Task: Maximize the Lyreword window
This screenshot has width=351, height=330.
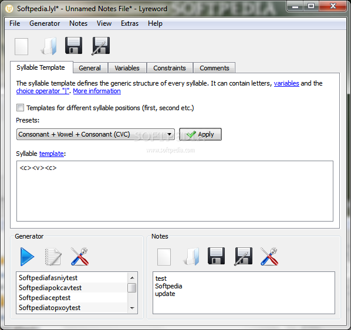Action: [x=311, y=6]
